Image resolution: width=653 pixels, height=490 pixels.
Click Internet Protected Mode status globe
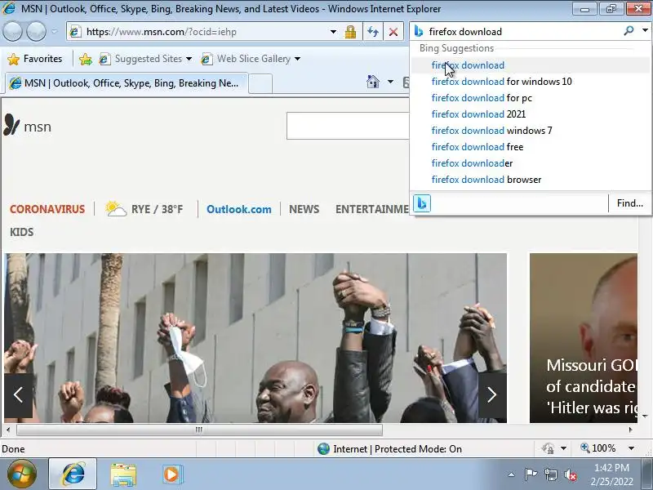pyautogui.click(x=323, y=448)
